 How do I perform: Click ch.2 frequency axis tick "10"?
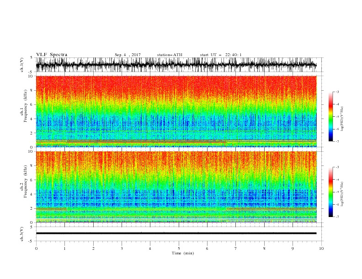32,151
